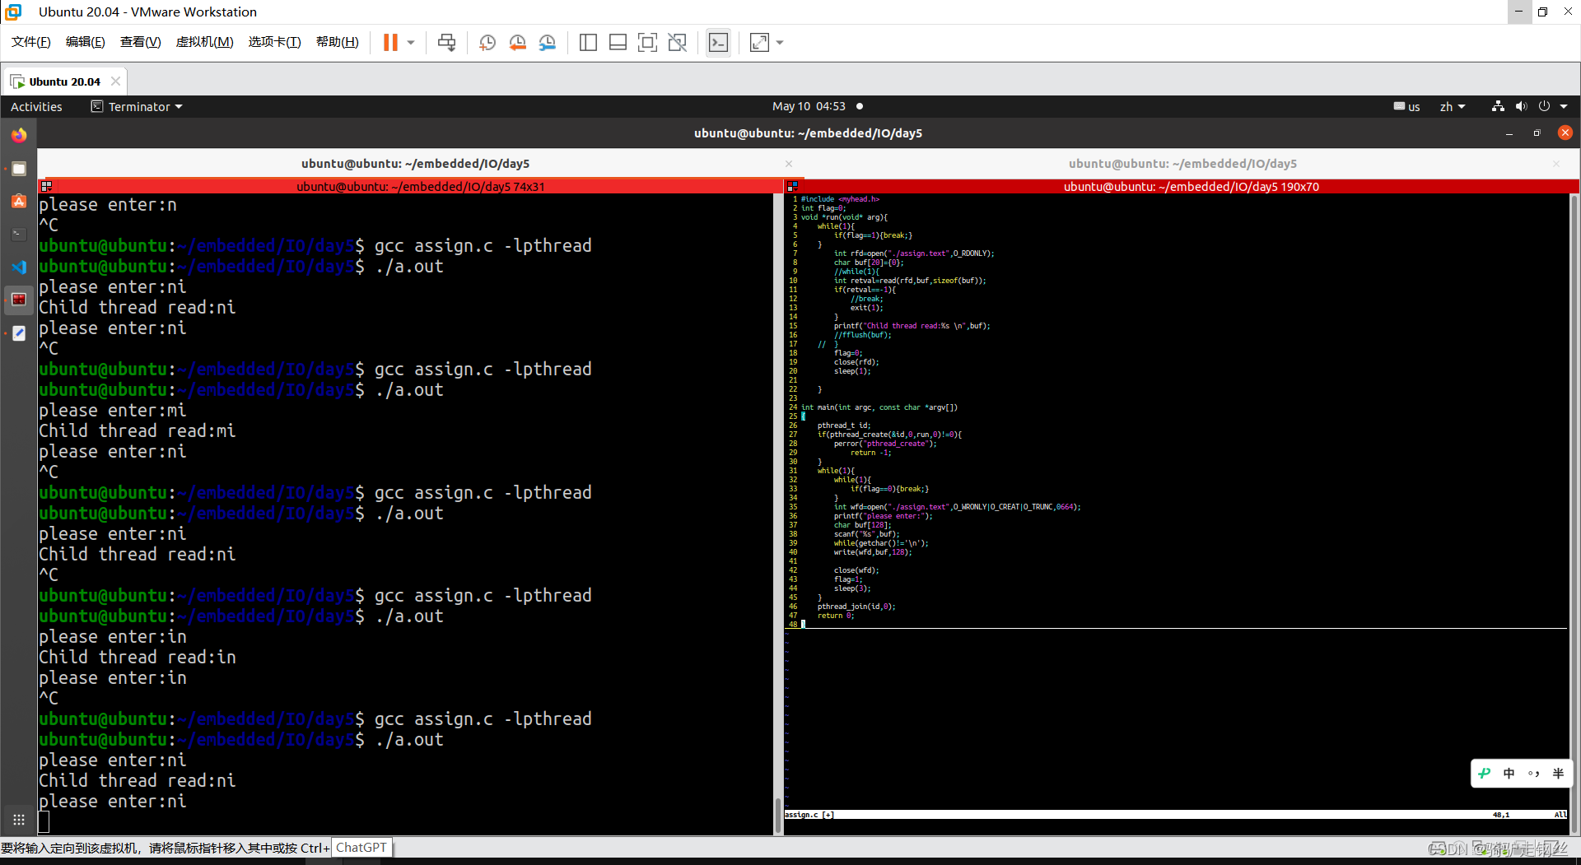
Task: Click the pthread_join(id,0) line in vim
Action: pos(856,607)
